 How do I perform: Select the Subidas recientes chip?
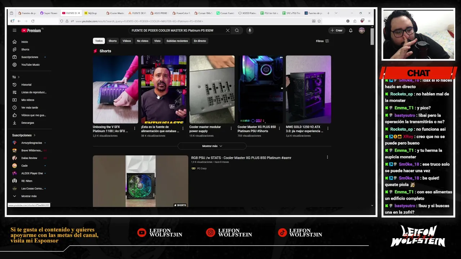[x=177, y=41]
